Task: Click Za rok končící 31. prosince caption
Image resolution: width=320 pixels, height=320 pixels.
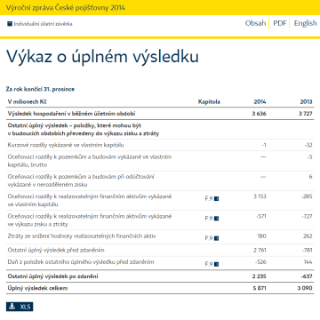Action: click(x=40, y=89)
